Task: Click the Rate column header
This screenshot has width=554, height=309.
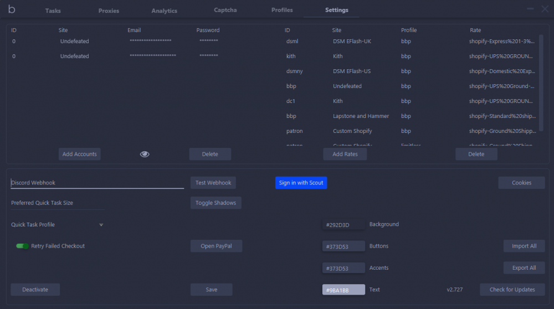Action: pos(475,30)
